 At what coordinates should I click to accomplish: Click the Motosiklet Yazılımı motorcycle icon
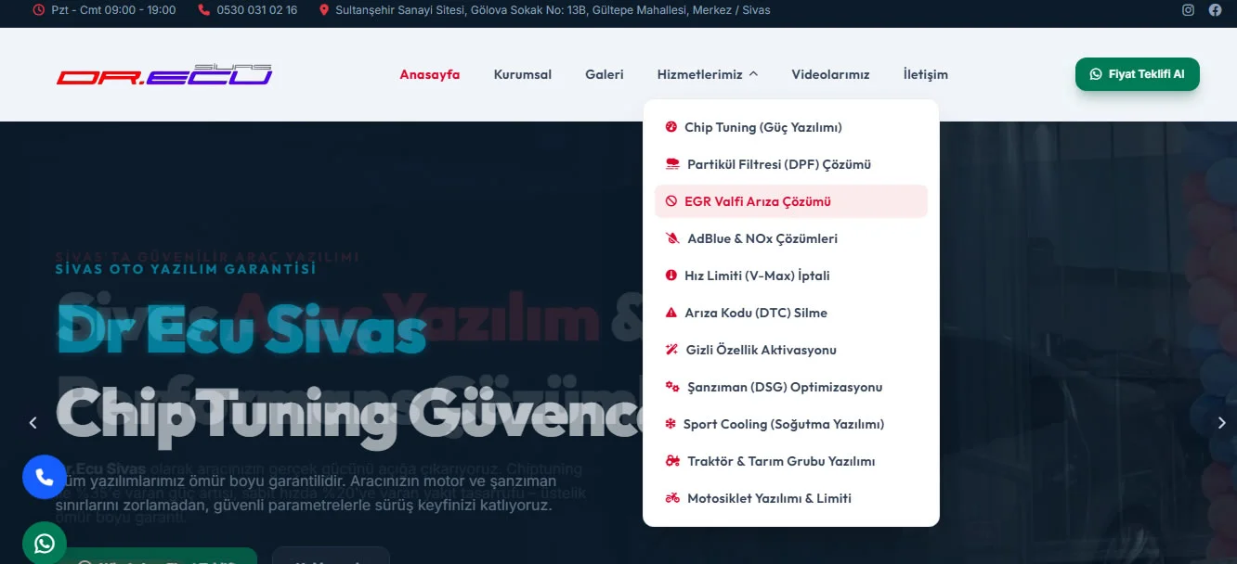click(x=672, y=498)
